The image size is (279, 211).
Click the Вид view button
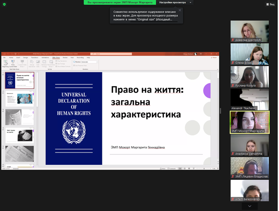point(270,4)
